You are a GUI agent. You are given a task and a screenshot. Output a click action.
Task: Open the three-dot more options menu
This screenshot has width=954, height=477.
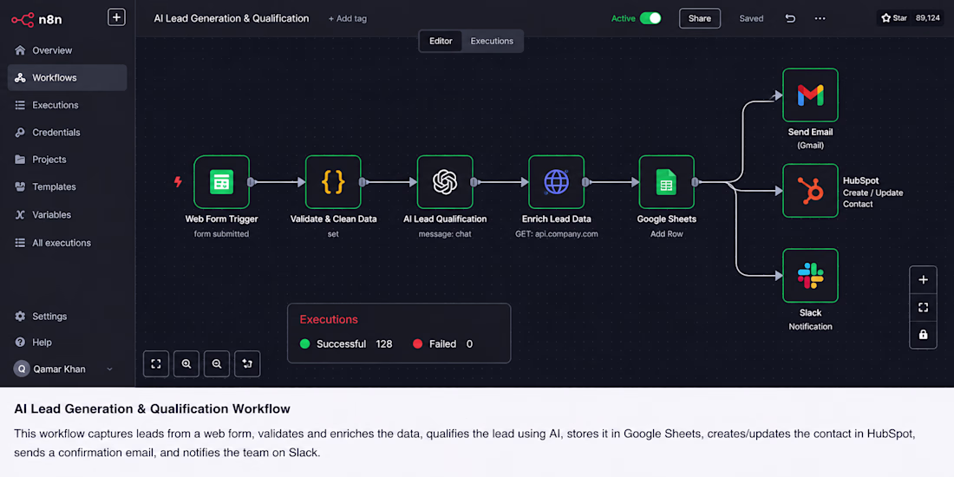pyautogui.click(x=820, y=18)
